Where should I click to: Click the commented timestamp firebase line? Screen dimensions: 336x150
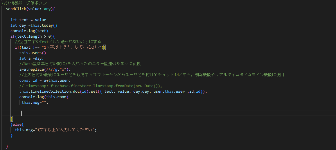coord(91,86)
